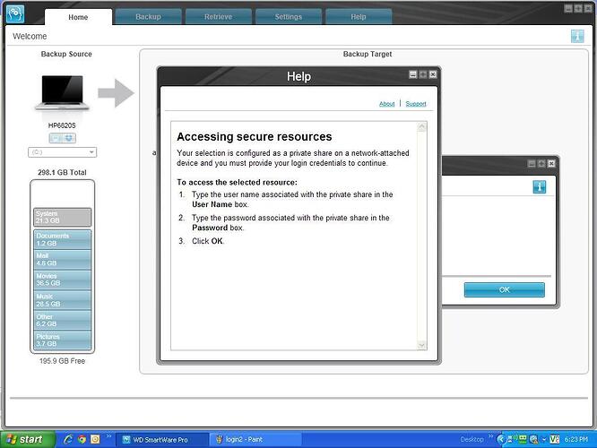Click the Desktop toolbar label
This screenshot has width=597, height=448.
pyautogui.click(x=472, y=440)
